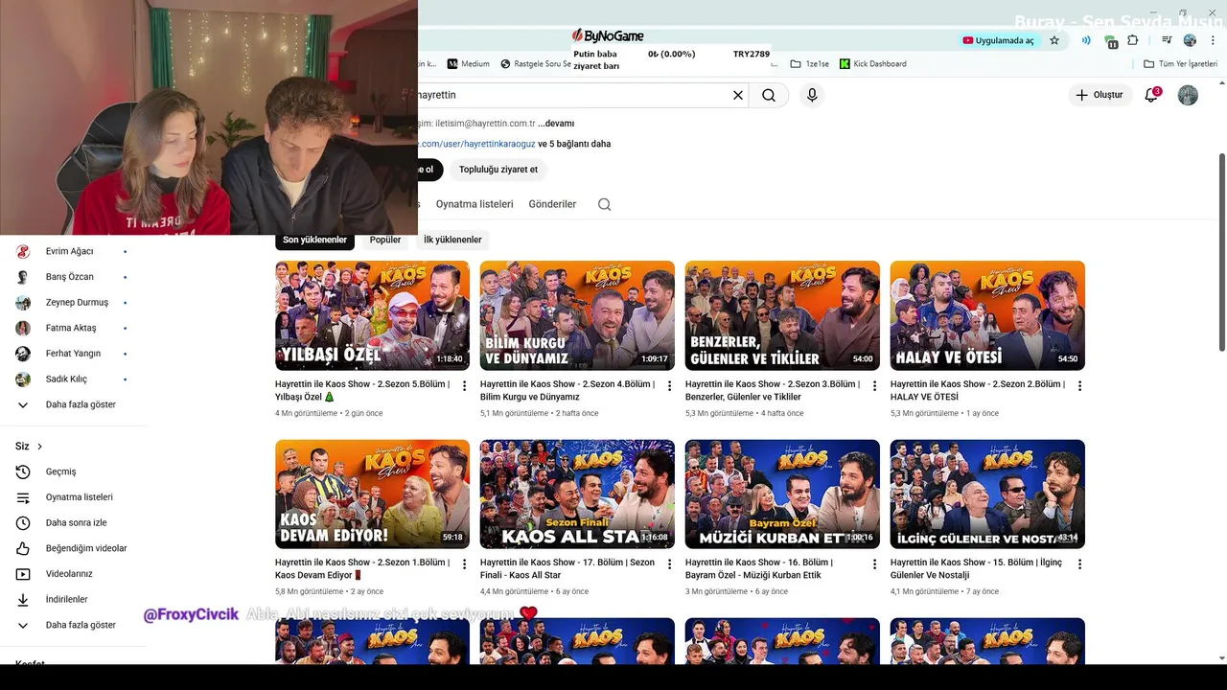
Task: Open Rastgele Soru bookmark
Action: [536, 64]
